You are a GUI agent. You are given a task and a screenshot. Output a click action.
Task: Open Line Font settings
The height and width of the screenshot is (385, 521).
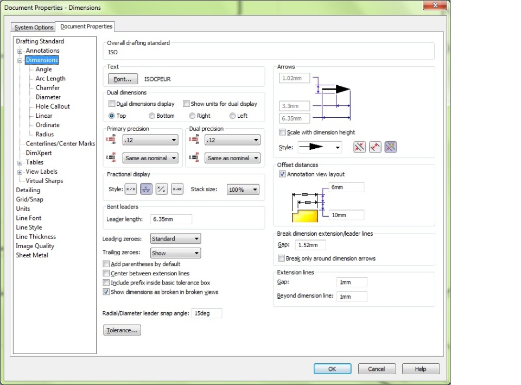point(29,218)
